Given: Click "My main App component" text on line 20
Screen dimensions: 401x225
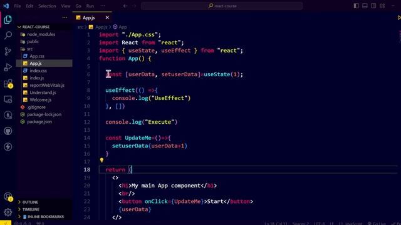Looking at the screenshot, I should 166,186.
